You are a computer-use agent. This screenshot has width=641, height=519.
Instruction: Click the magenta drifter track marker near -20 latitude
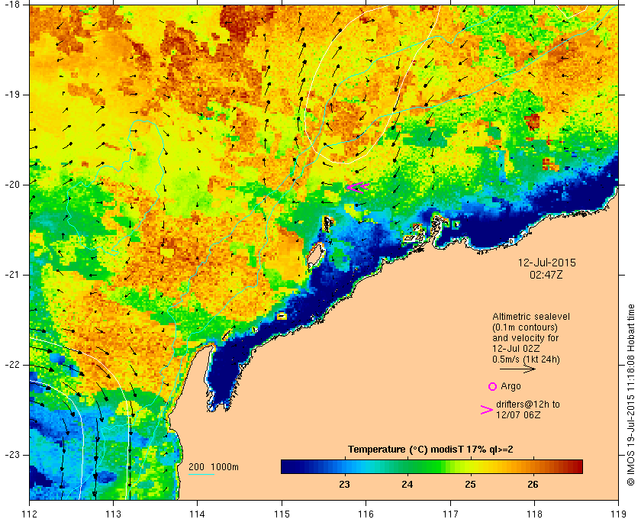(x=358, y=187)
